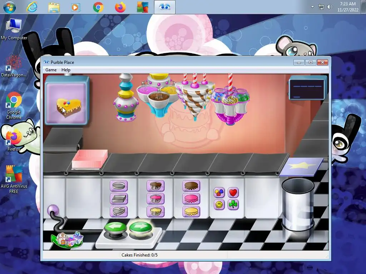Open the Windows Start menu
366x274 pixels.
[10, 7]
